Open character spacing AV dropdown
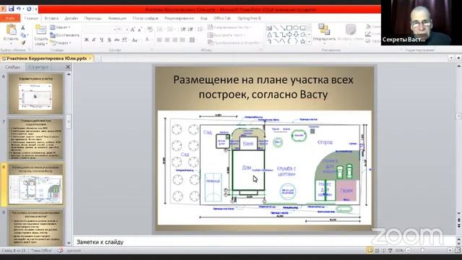This screenshot has width=462, height=260. 125,40
